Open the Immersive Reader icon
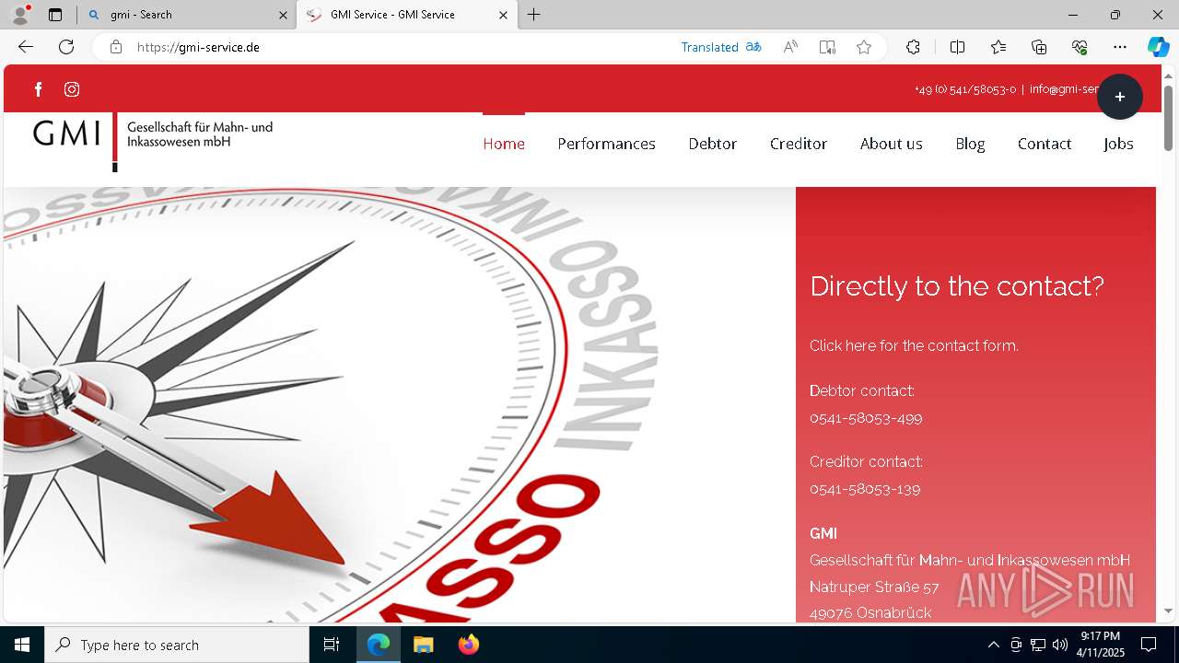 tap(827, 47)
